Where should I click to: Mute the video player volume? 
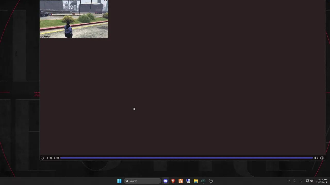[x=316, y=158]
